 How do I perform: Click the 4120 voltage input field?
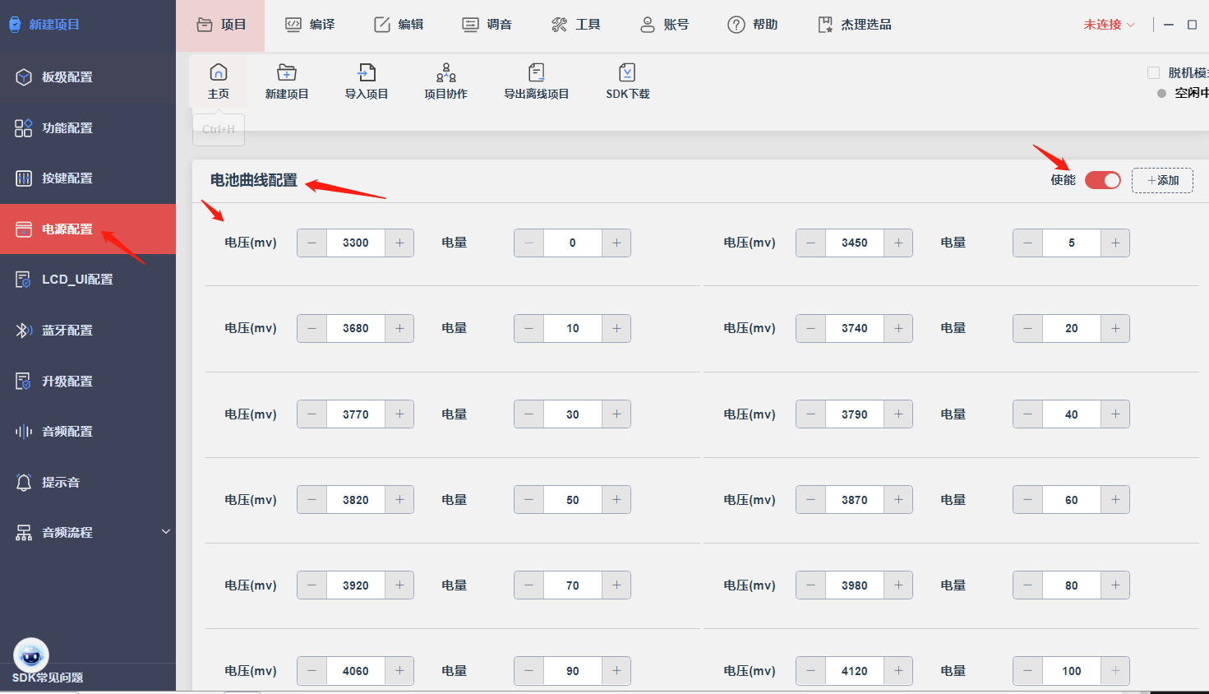tap(855, 671)
